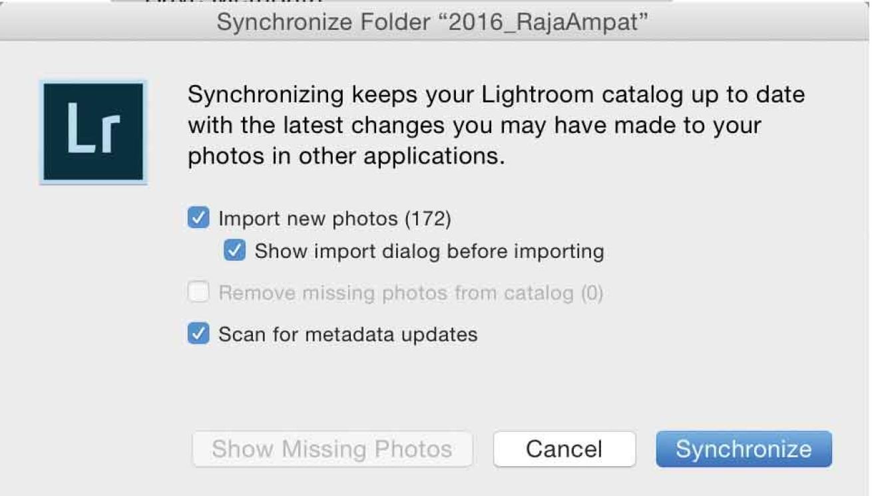Tick the Remove missing photos from catalog checkbox

tap(198, 293)
